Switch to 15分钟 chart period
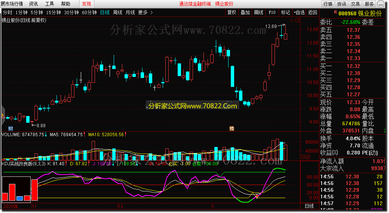The image size is (389, 213). (x=53, y=12)
